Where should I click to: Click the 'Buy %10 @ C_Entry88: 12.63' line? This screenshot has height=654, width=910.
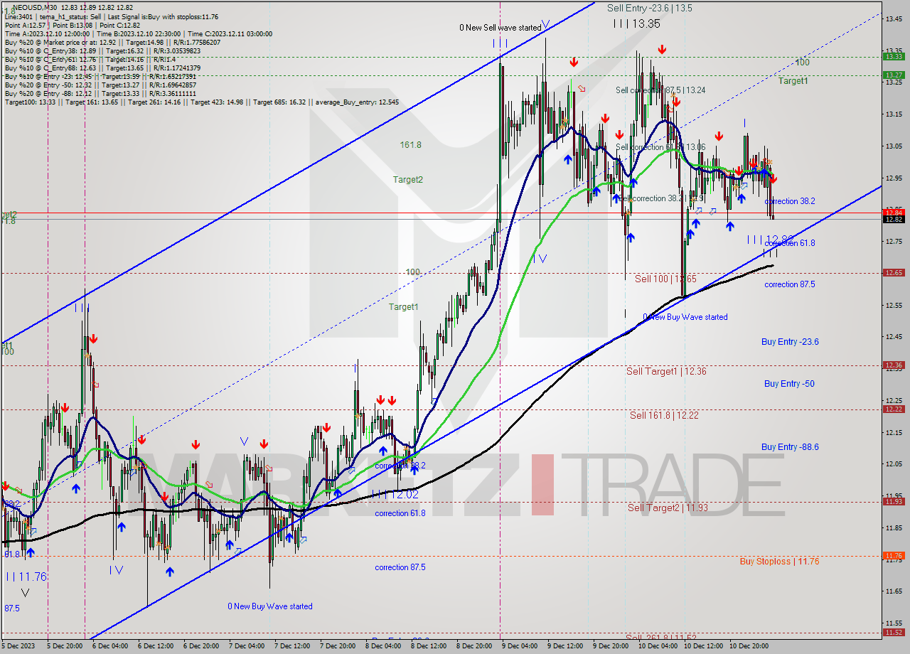[102, 68]
